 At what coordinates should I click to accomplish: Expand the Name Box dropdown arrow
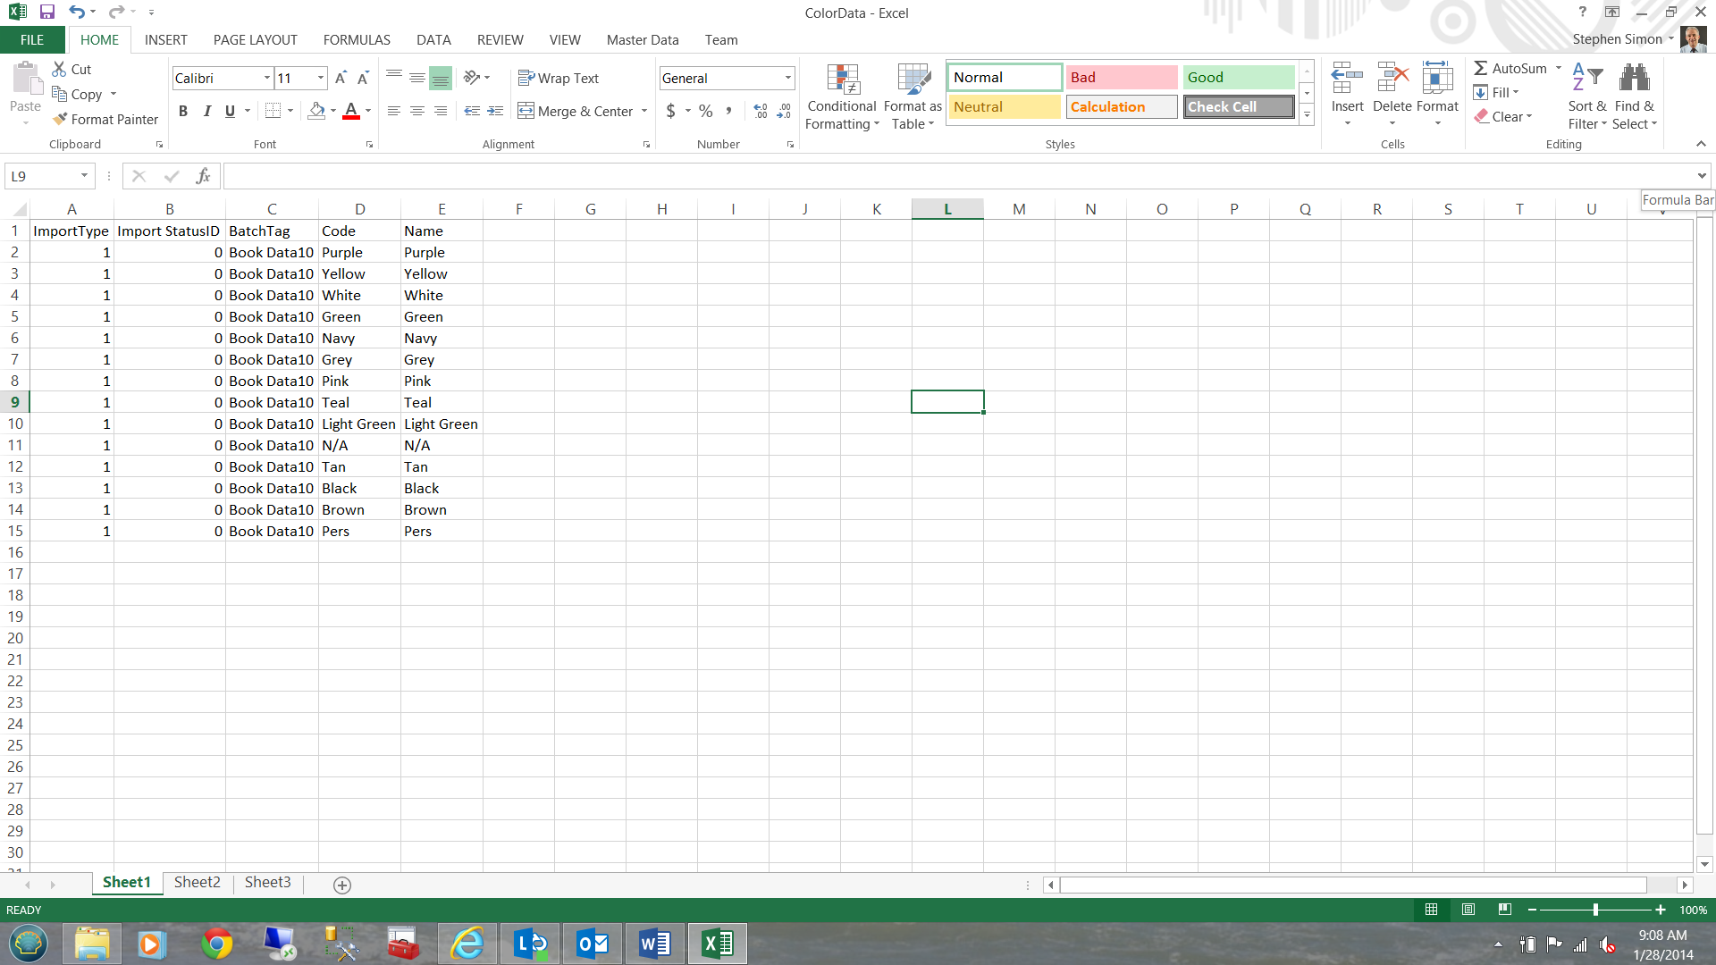tap(84, 176)
